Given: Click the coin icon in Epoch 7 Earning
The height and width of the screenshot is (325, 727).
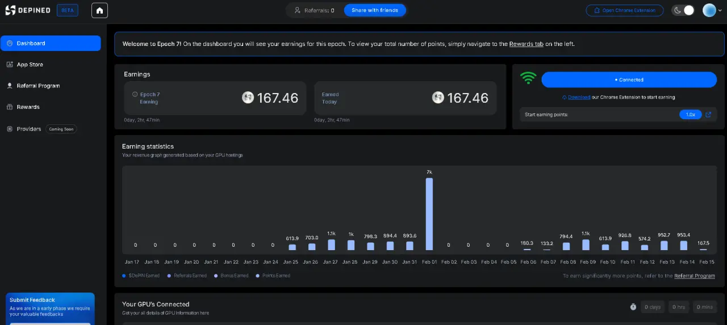Looking at the screenshot, I should tap(248, 98).
